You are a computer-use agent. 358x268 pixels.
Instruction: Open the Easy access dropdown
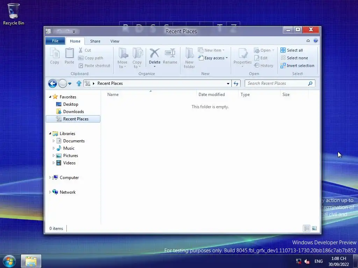tap(213, 58)
